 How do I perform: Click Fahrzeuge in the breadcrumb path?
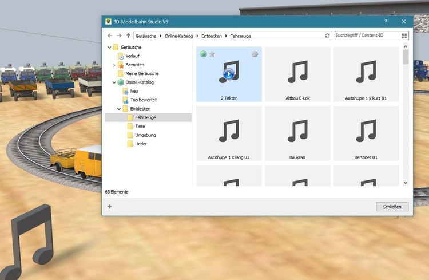[x=240, y=36]
